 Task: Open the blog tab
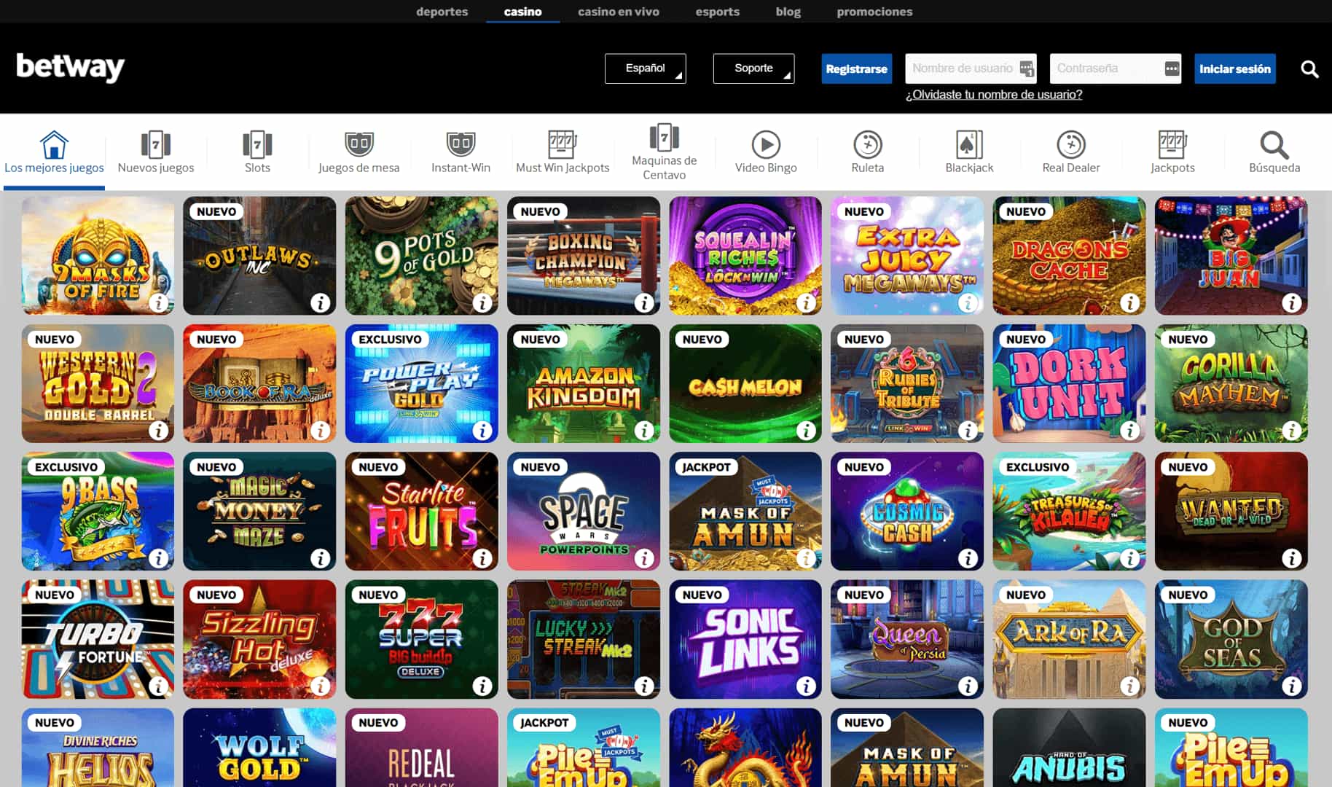(788, 12)
